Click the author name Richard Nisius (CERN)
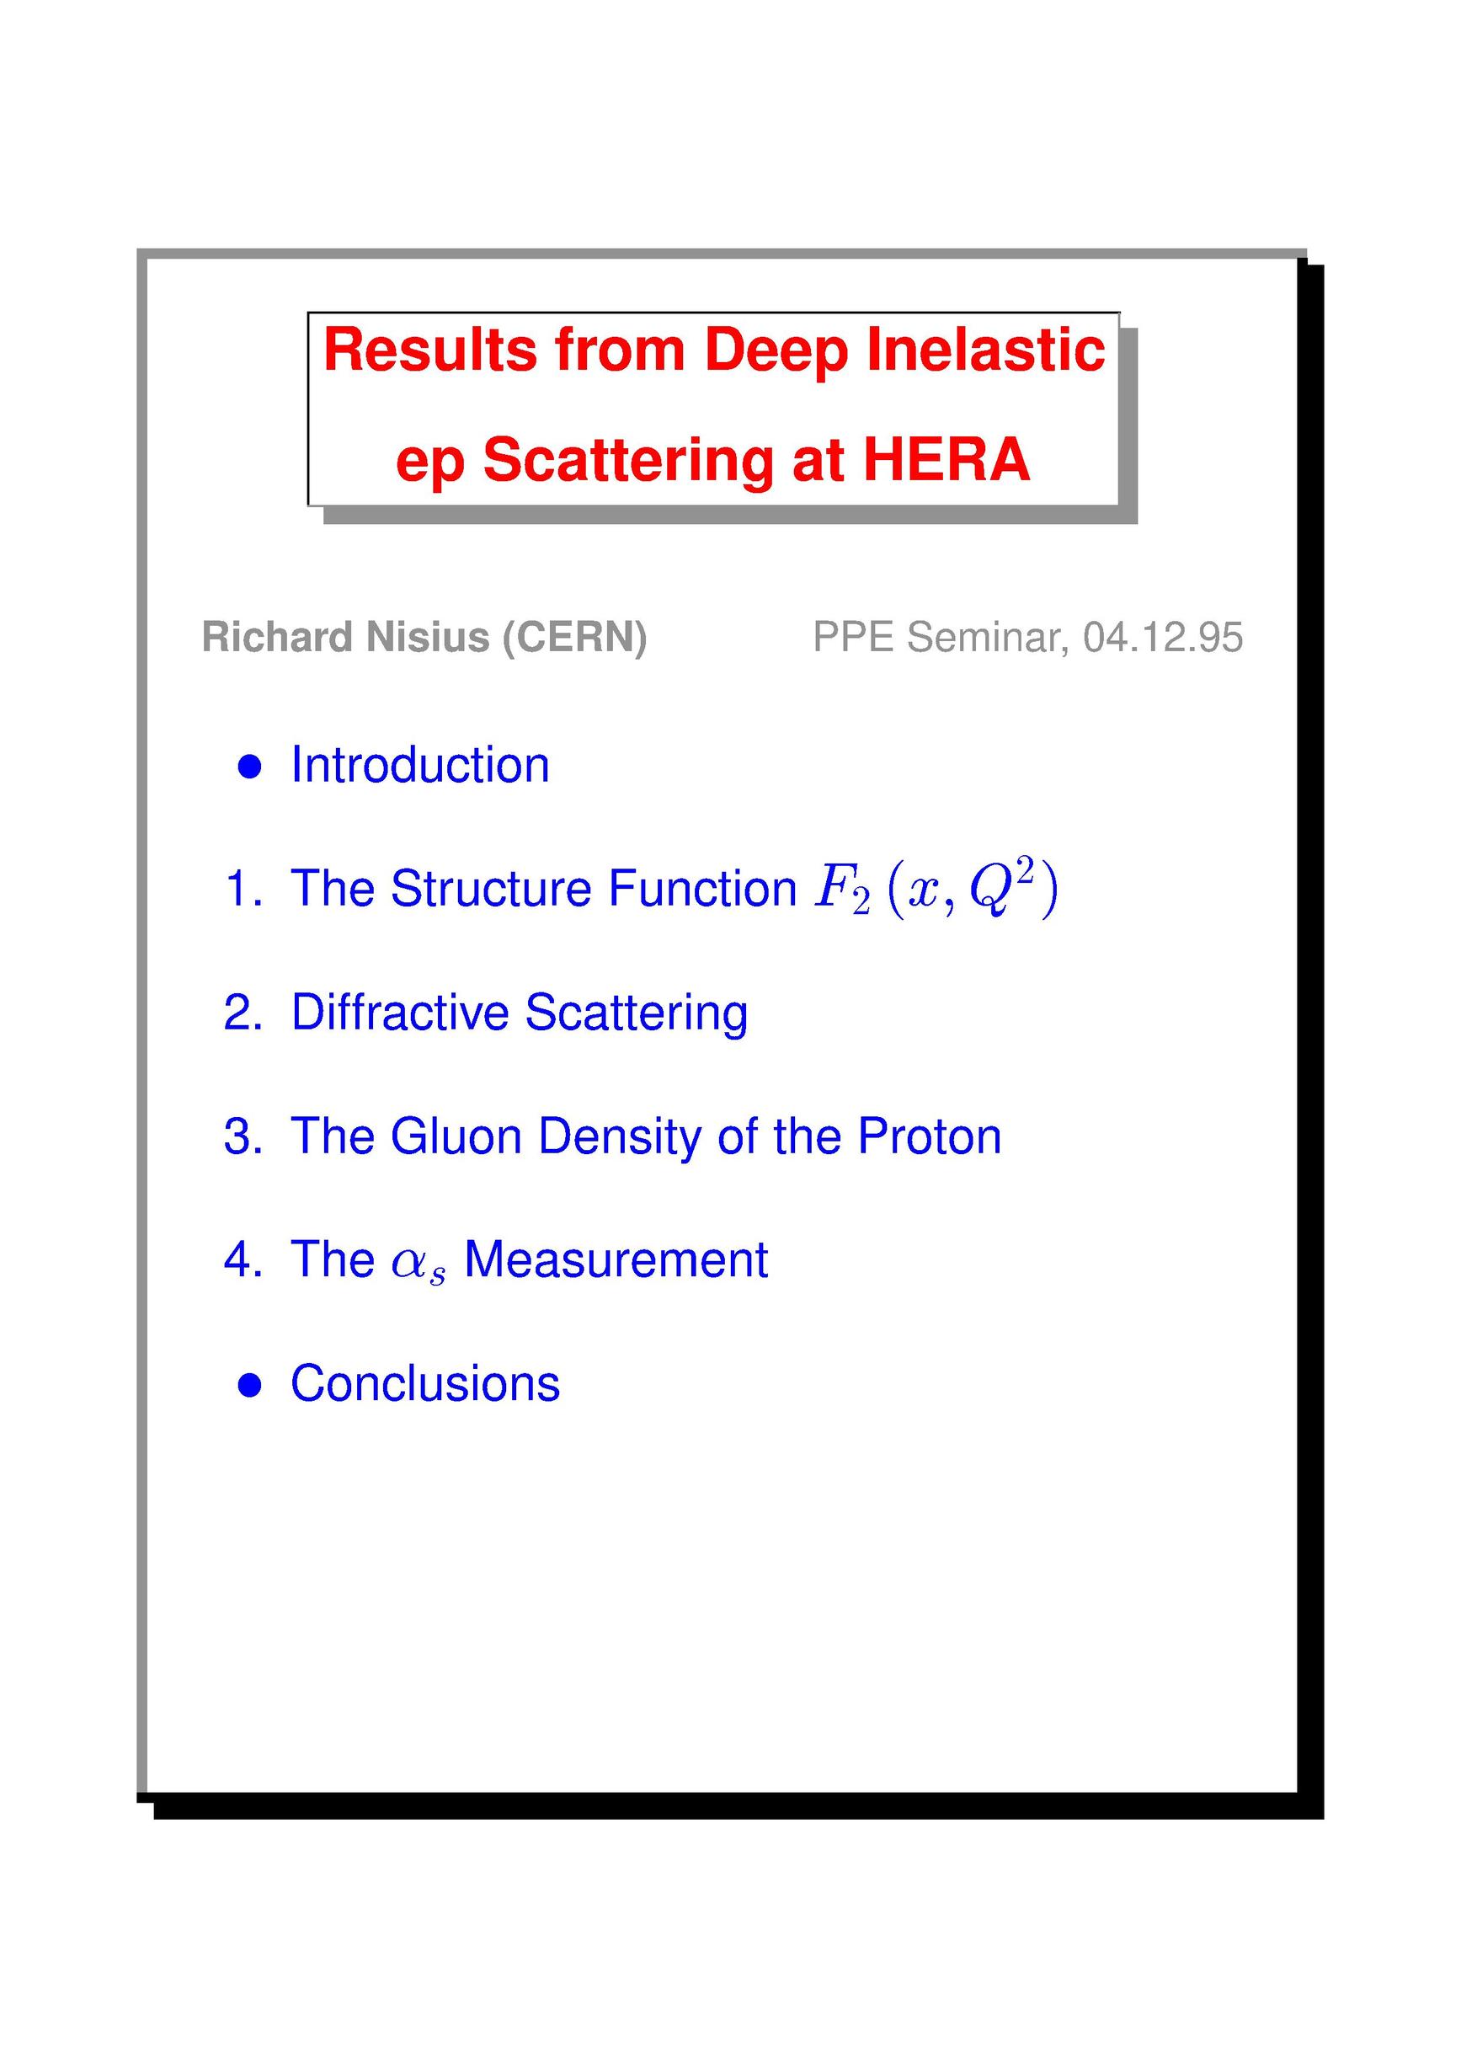The image size is (1461, 2069). (x=424, y=637)
